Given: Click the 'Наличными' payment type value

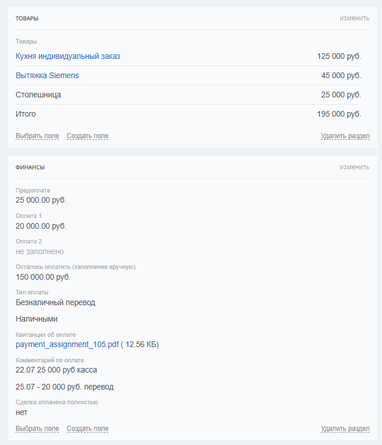Looking at the screenshot, I should 37,319.
